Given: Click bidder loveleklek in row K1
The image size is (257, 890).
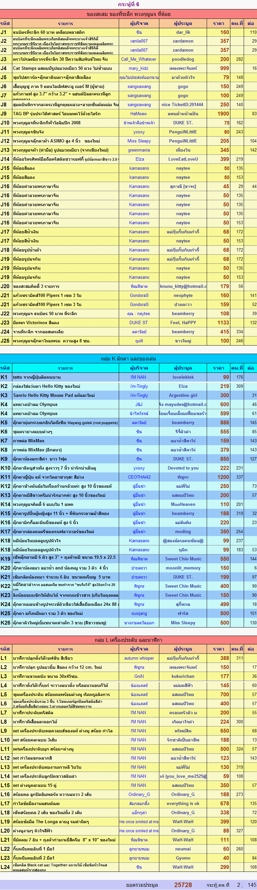Looking at the screenshot, I should pyautogui.click(x=183, y=377).
